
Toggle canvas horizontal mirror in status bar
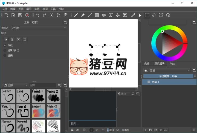pos(77,130)
